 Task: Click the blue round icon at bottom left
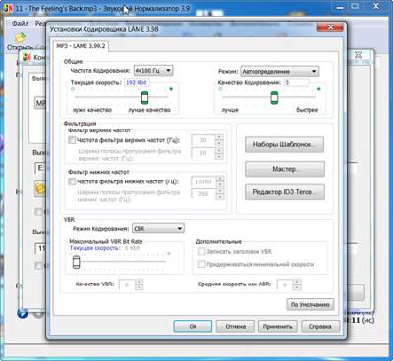pos(22,313)
